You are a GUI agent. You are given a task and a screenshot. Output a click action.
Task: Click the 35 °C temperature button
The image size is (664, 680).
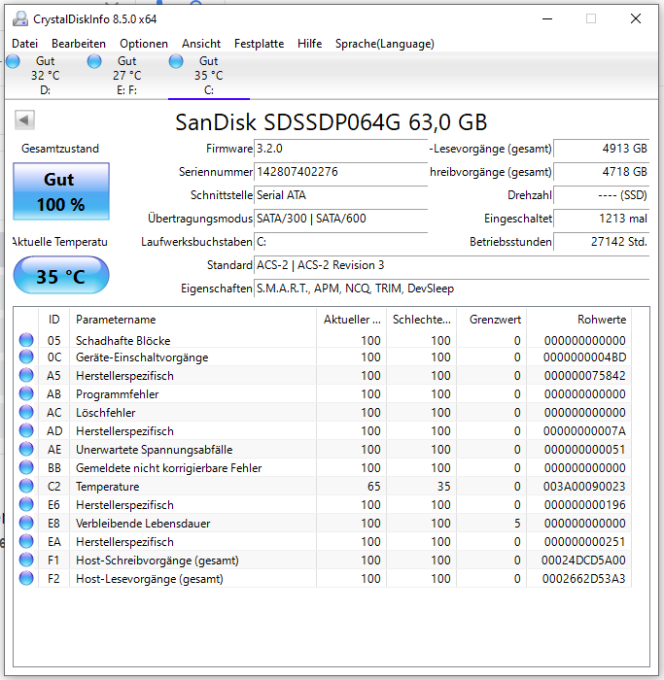(61, 275)
